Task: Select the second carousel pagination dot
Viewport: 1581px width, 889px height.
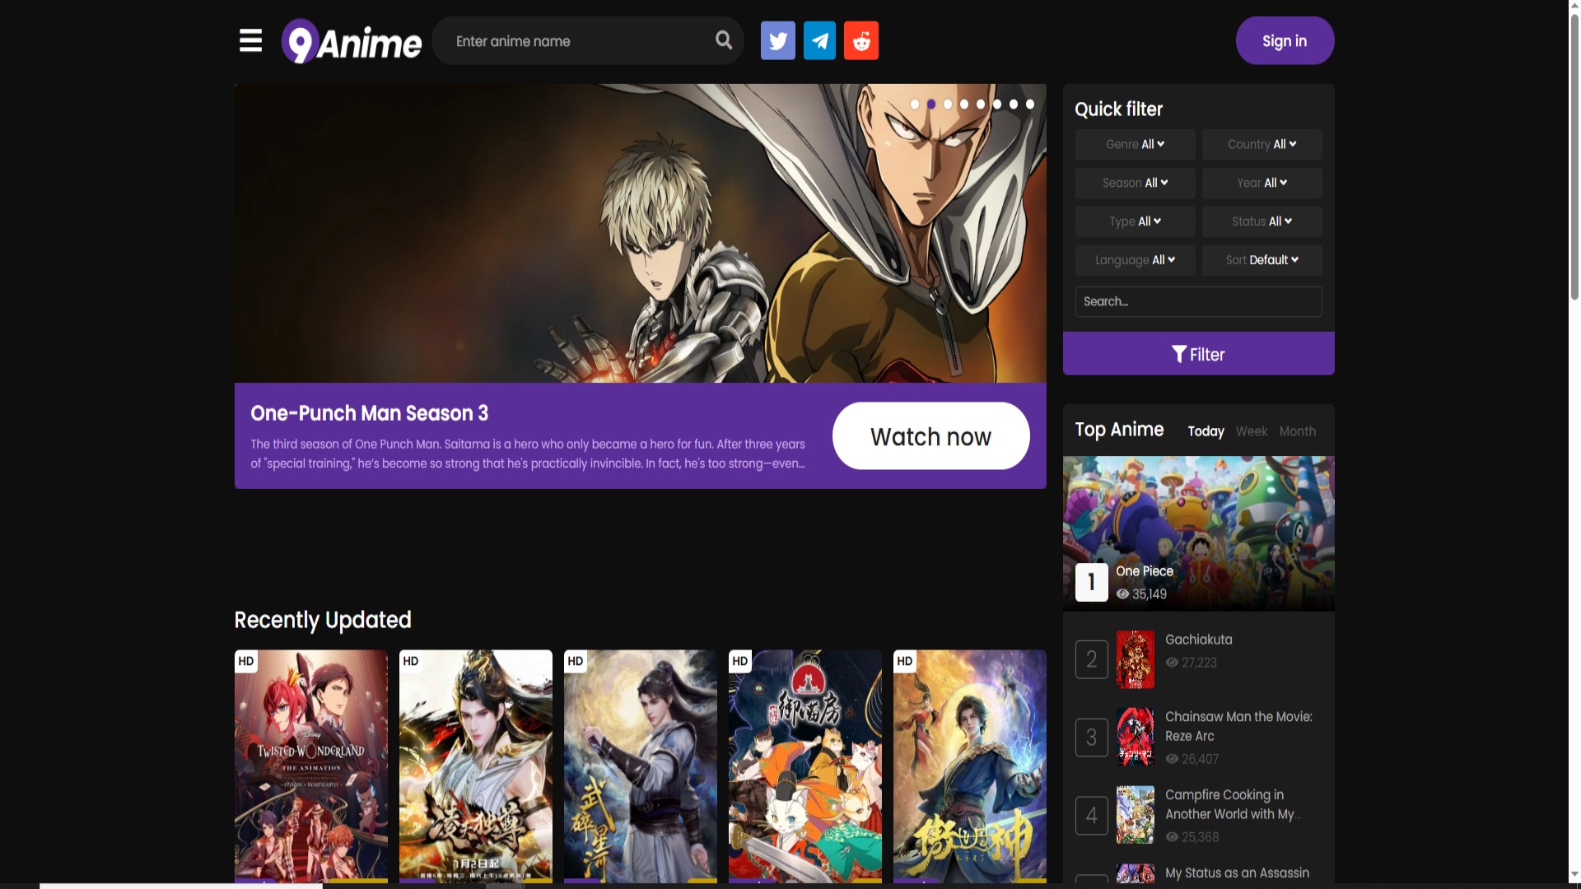Action: [x=931, y=104]
